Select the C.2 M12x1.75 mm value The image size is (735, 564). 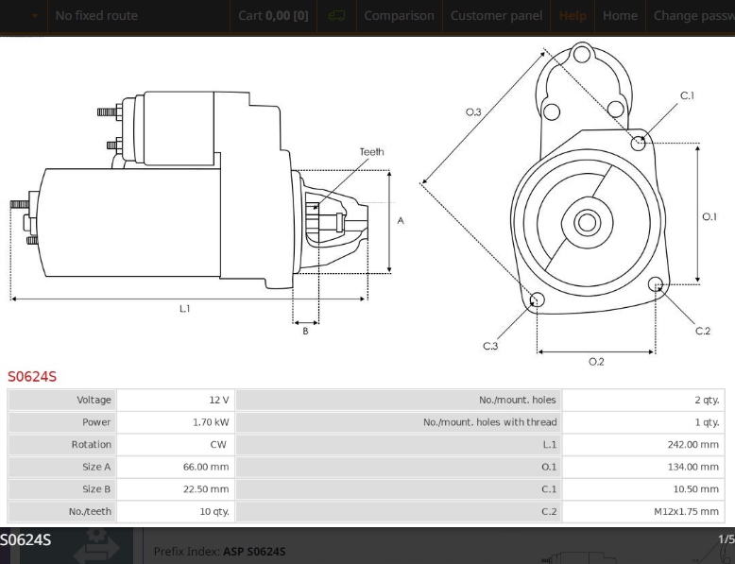(x=643, y=511)
